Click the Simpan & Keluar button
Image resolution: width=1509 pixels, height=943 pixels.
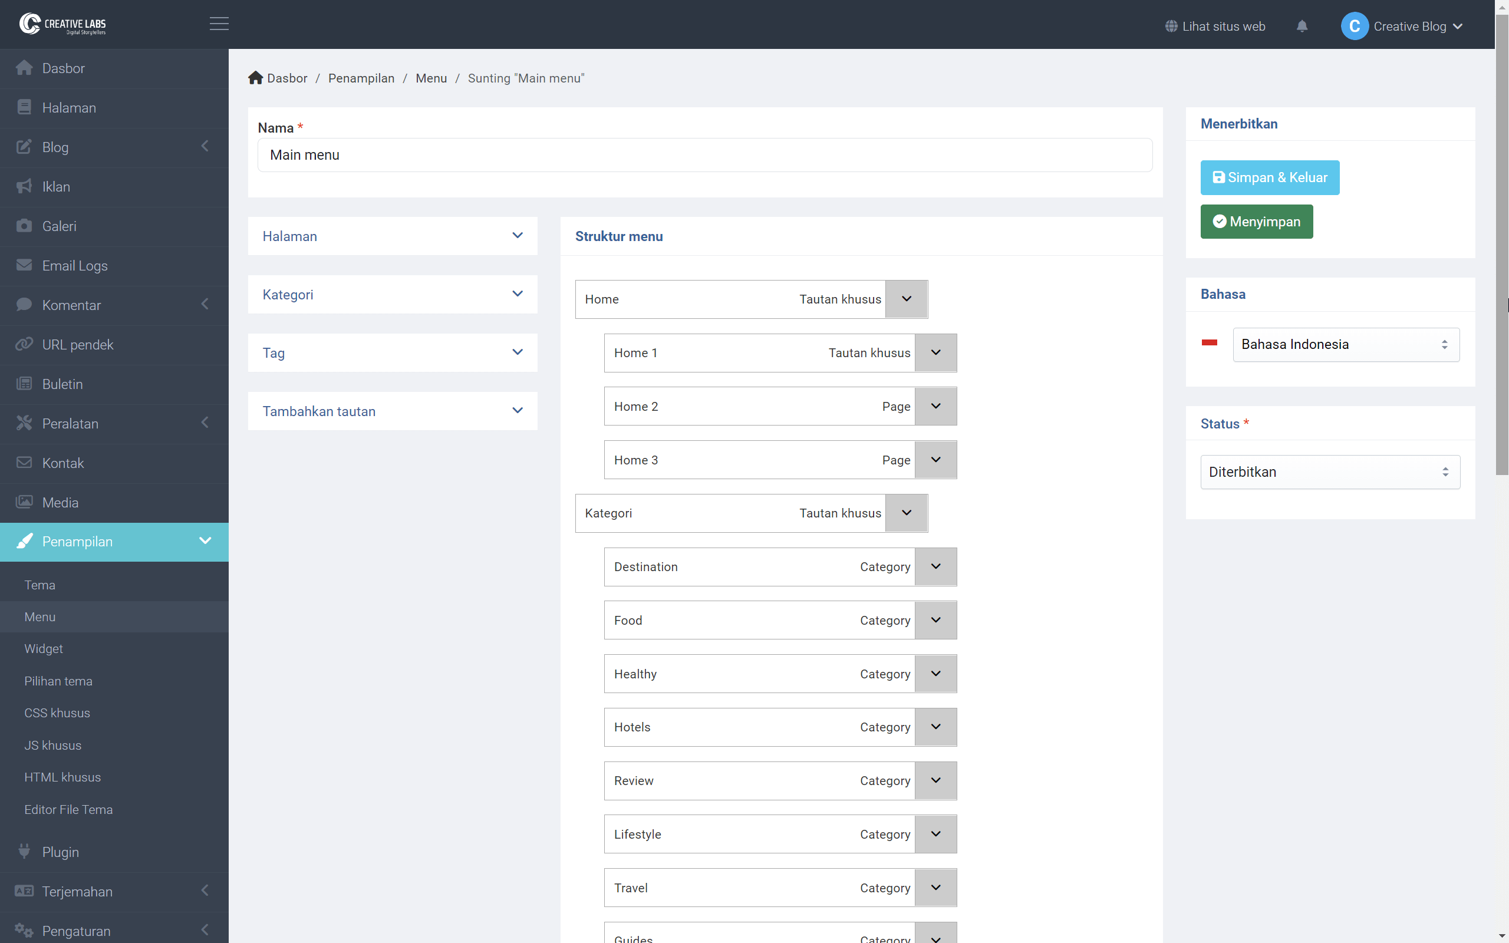click(x=1270, y=177)
